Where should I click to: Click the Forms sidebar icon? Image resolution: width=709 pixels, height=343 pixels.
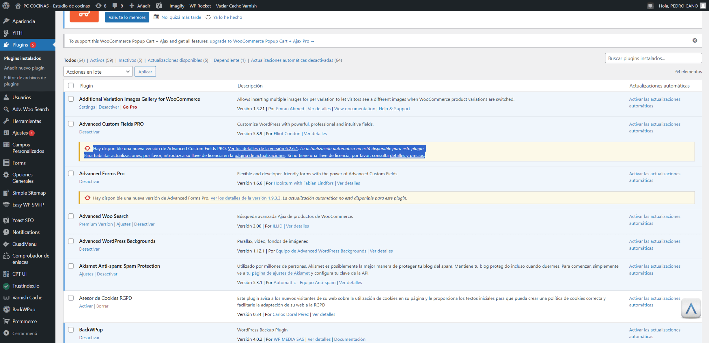[x=6, y=163]
